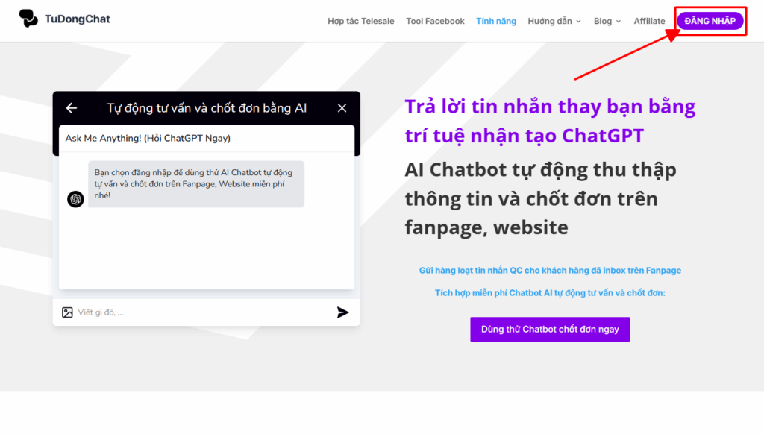The height and width of the screenshot is (434, 764).
Task: Open Affiliate menu item
Action: [x=649, y=21]
